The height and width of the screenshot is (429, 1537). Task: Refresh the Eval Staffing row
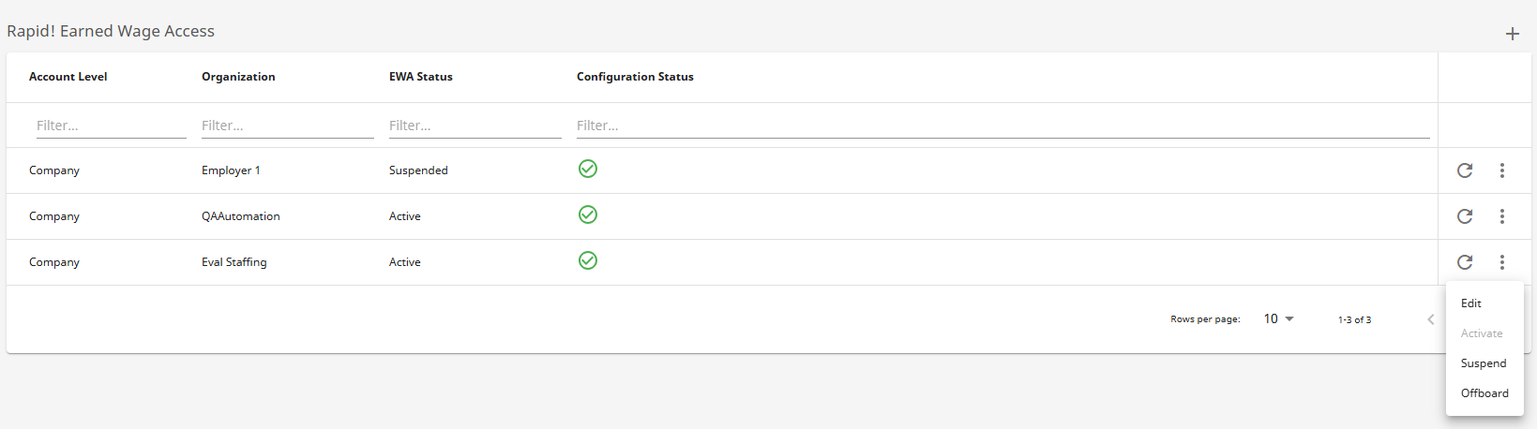click(1464, 262)
